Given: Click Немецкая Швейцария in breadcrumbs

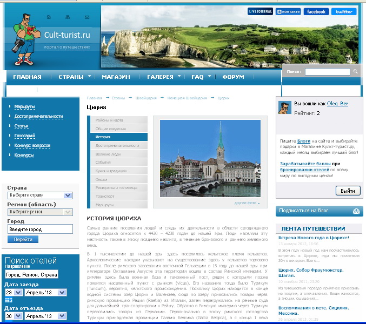Looking at the screenshot, I should click(187, 98).
